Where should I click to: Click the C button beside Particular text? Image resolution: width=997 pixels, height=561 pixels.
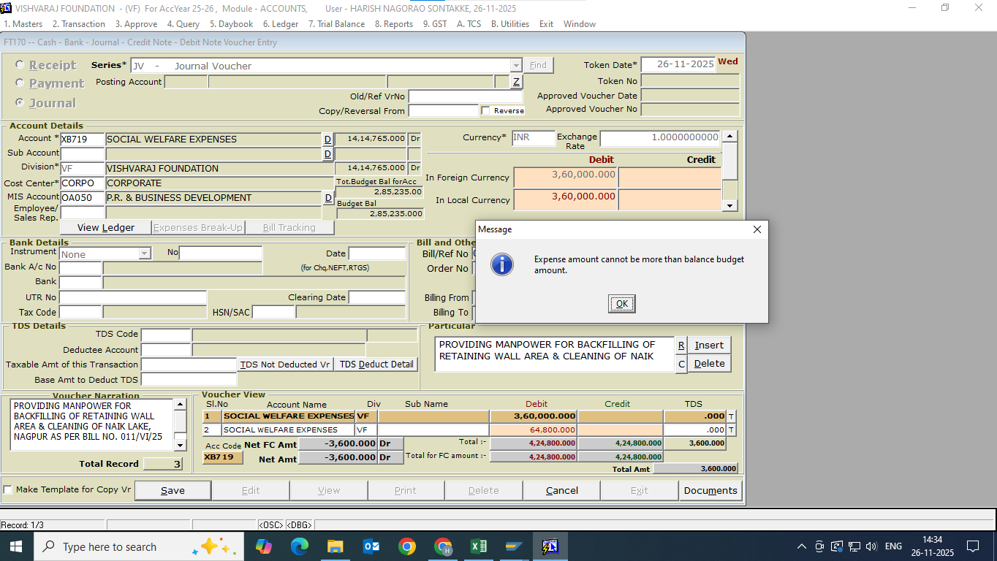point(681,364)
